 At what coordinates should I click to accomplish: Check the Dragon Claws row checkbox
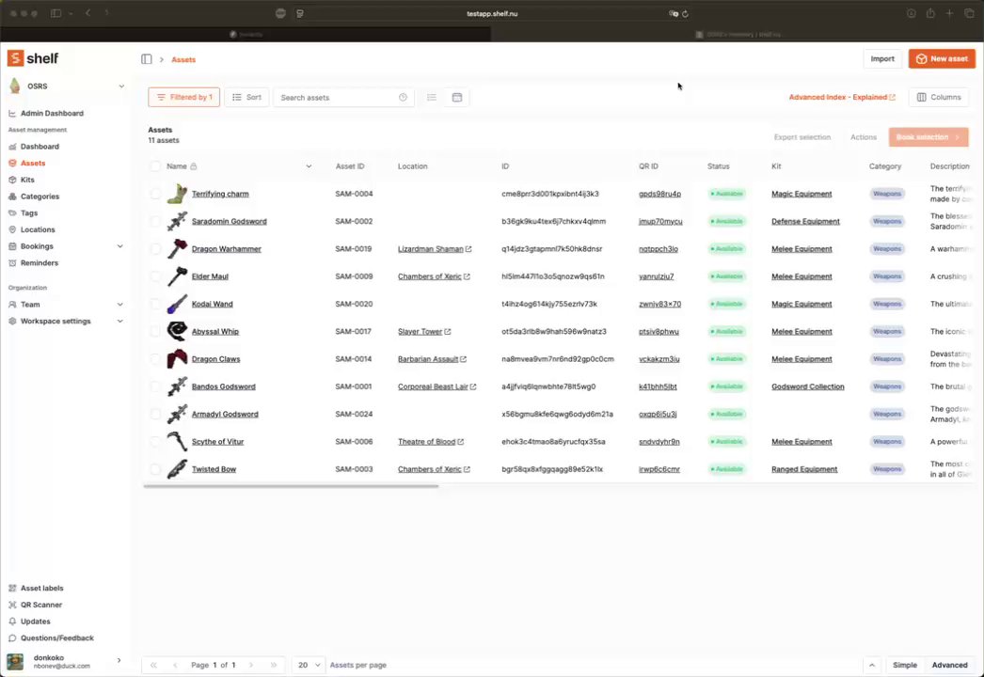[155, 359]
